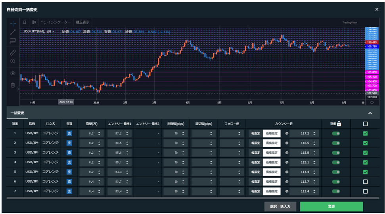Adjust quantity stepper 0.4 in row 6
The image size is (385, 214).
coord(99,182)
